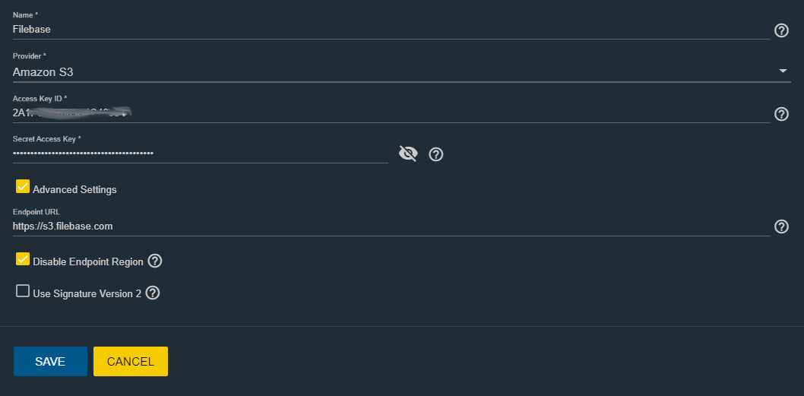Viewport: 804px width, 396px height.
Task: Click the Endpoint URL field with s3.filebase.com
Action: coord(391,227)
